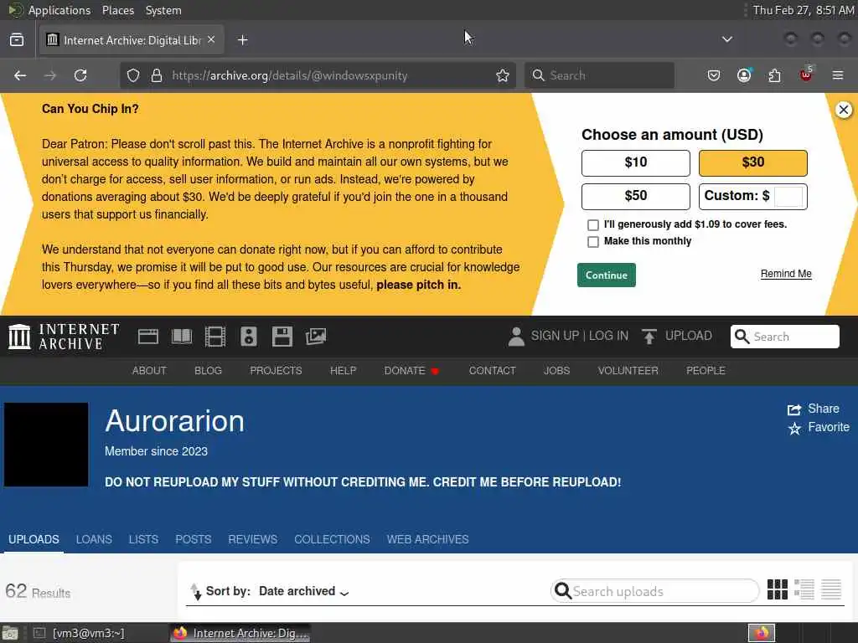This screenshot has width=858, height=643.
Task: Switch to the LISTS tab
Action: (x=143, y=540)
